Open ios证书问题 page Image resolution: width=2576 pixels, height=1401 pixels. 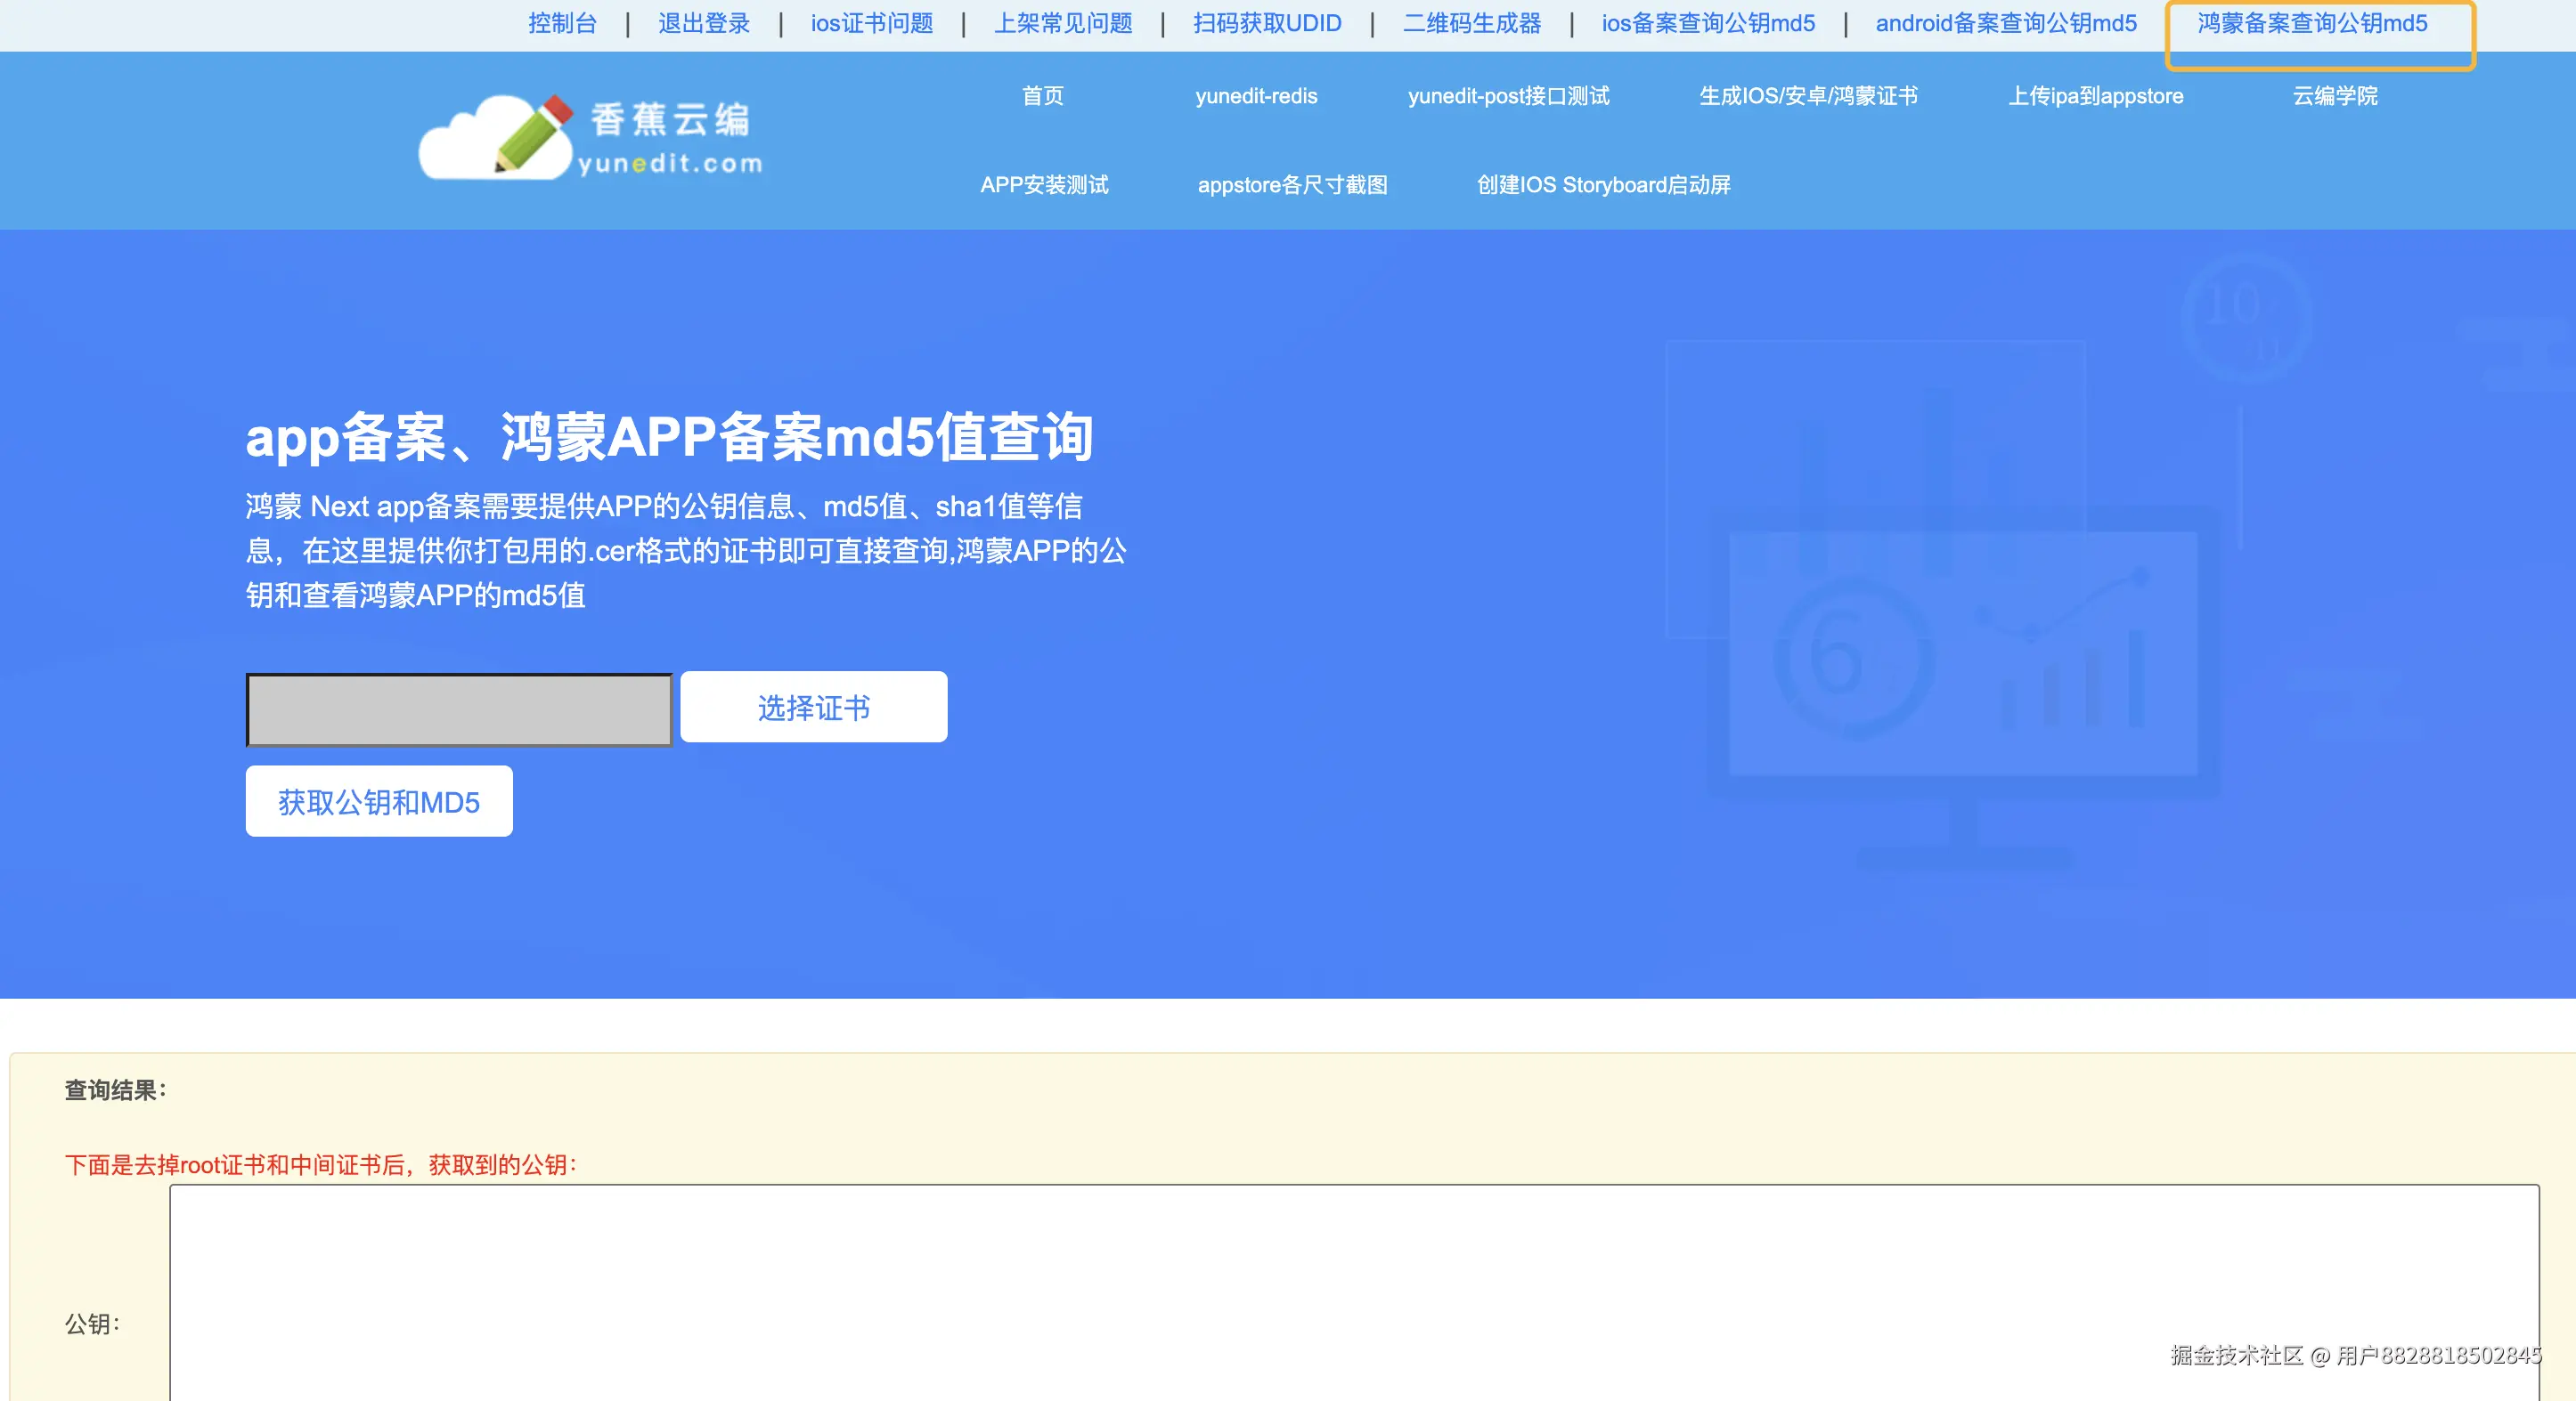click(x=871, y=23)
